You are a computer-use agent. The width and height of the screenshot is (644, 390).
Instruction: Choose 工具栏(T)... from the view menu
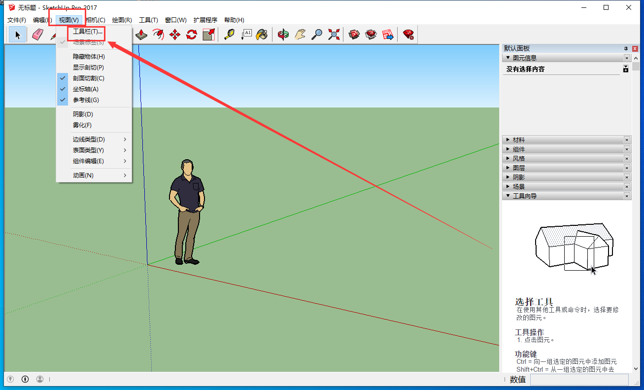coord(88,32)
